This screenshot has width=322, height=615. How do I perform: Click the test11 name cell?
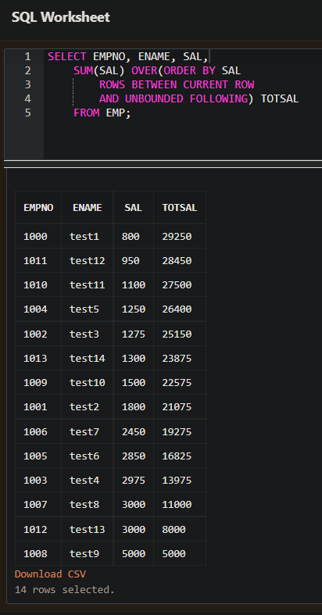pos(87,284)
